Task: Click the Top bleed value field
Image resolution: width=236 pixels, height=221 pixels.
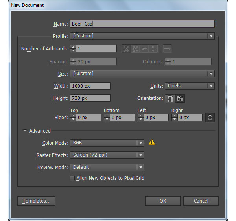Action: [x=88, y=118]
